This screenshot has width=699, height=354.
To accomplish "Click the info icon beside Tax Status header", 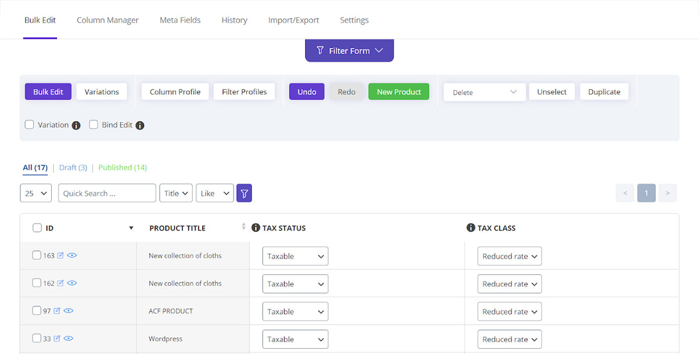I will click(x=256, y=228).
